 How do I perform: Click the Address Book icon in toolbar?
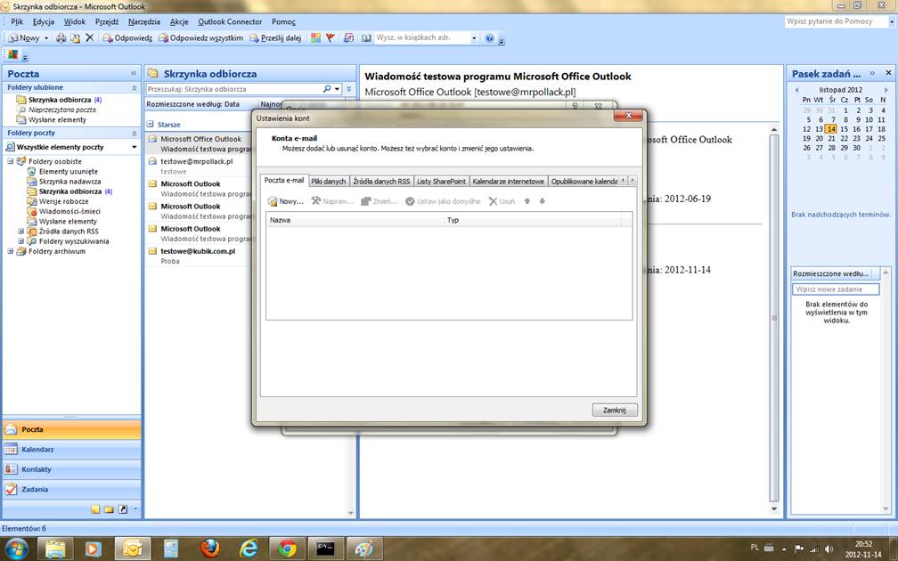364,38
